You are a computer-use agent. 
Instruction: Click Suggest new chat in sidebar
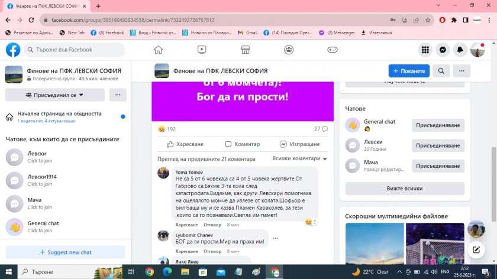point(65,252)
